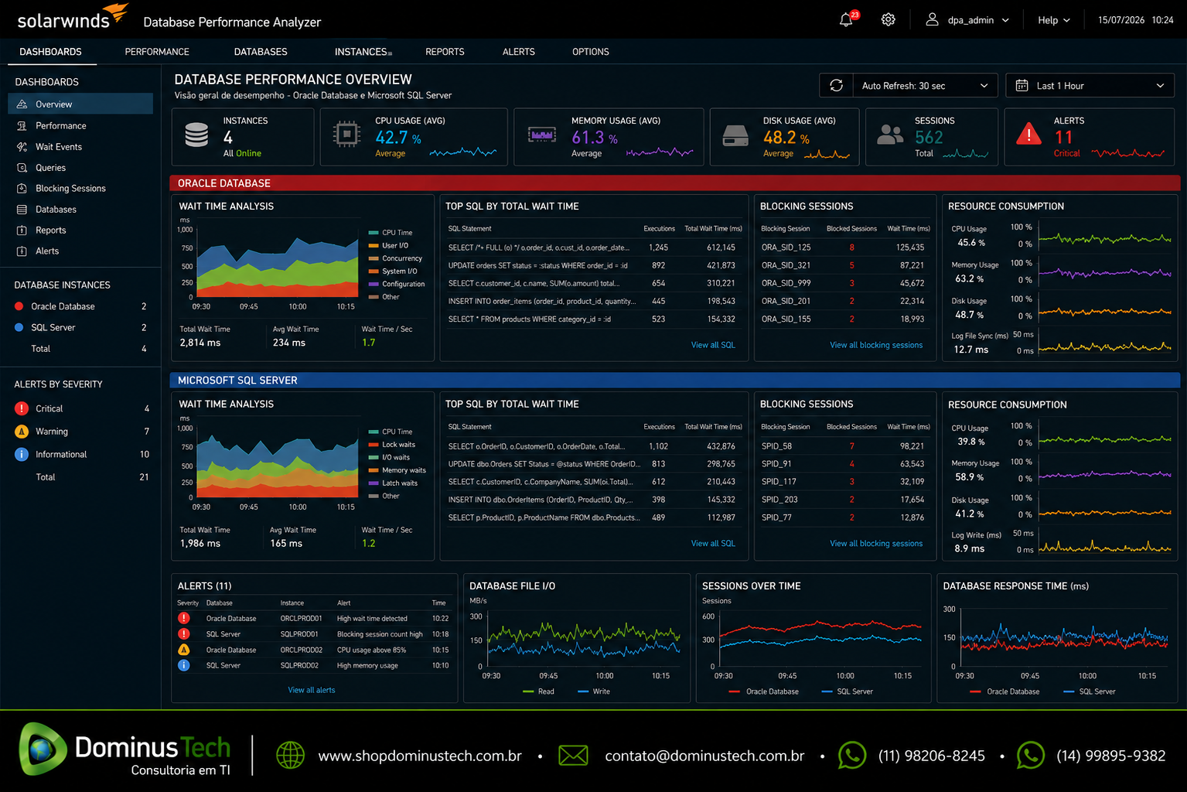Image resolution: width=1187 pixels, height=792 pixels.
Task: Click ORA_SID_125 blocking session row
Action: pos(845,247)
